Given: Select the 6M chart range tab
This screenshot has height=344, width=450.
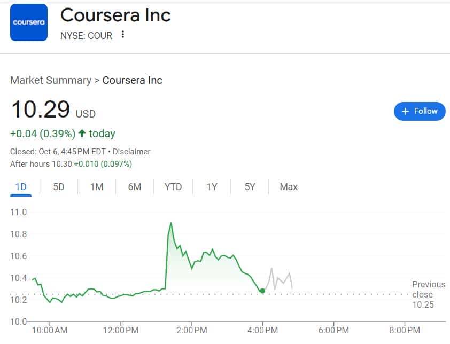Looking at the screenshot, I should [x=135, y=187].
